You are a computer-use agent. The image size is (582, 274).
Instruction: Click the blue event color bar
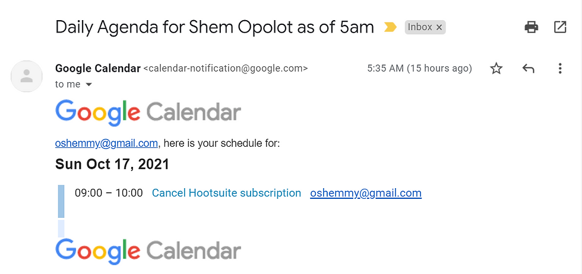coord(61,201)
